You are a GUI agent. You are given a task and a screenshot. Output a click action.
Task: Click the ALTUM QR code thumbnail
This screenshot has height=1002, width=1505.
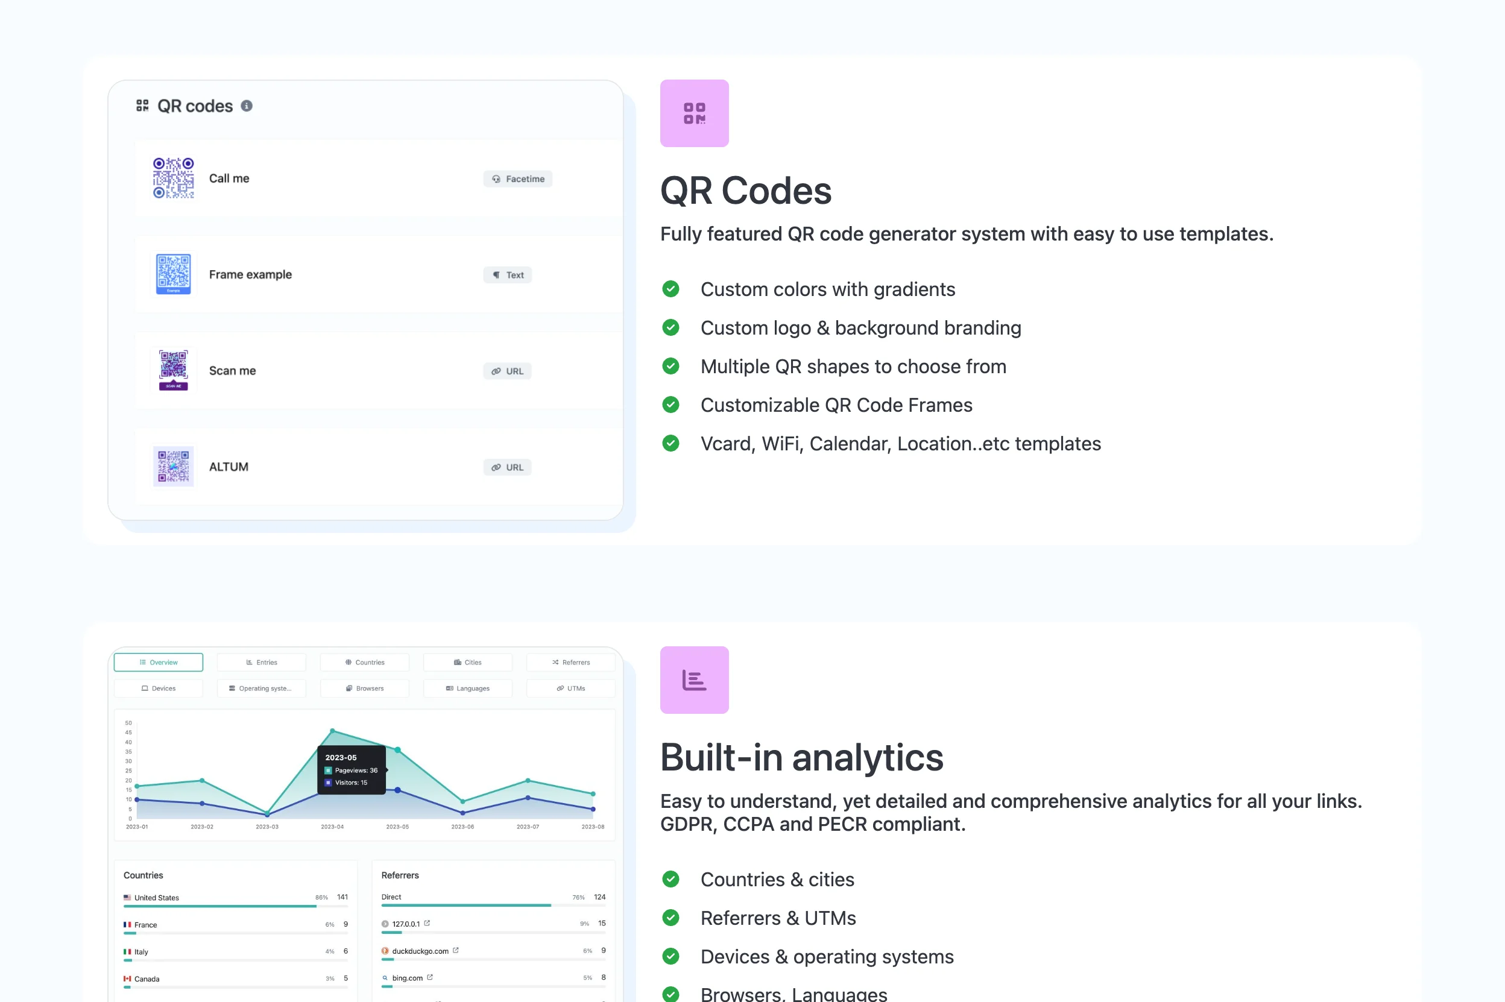tap(173, 467)
